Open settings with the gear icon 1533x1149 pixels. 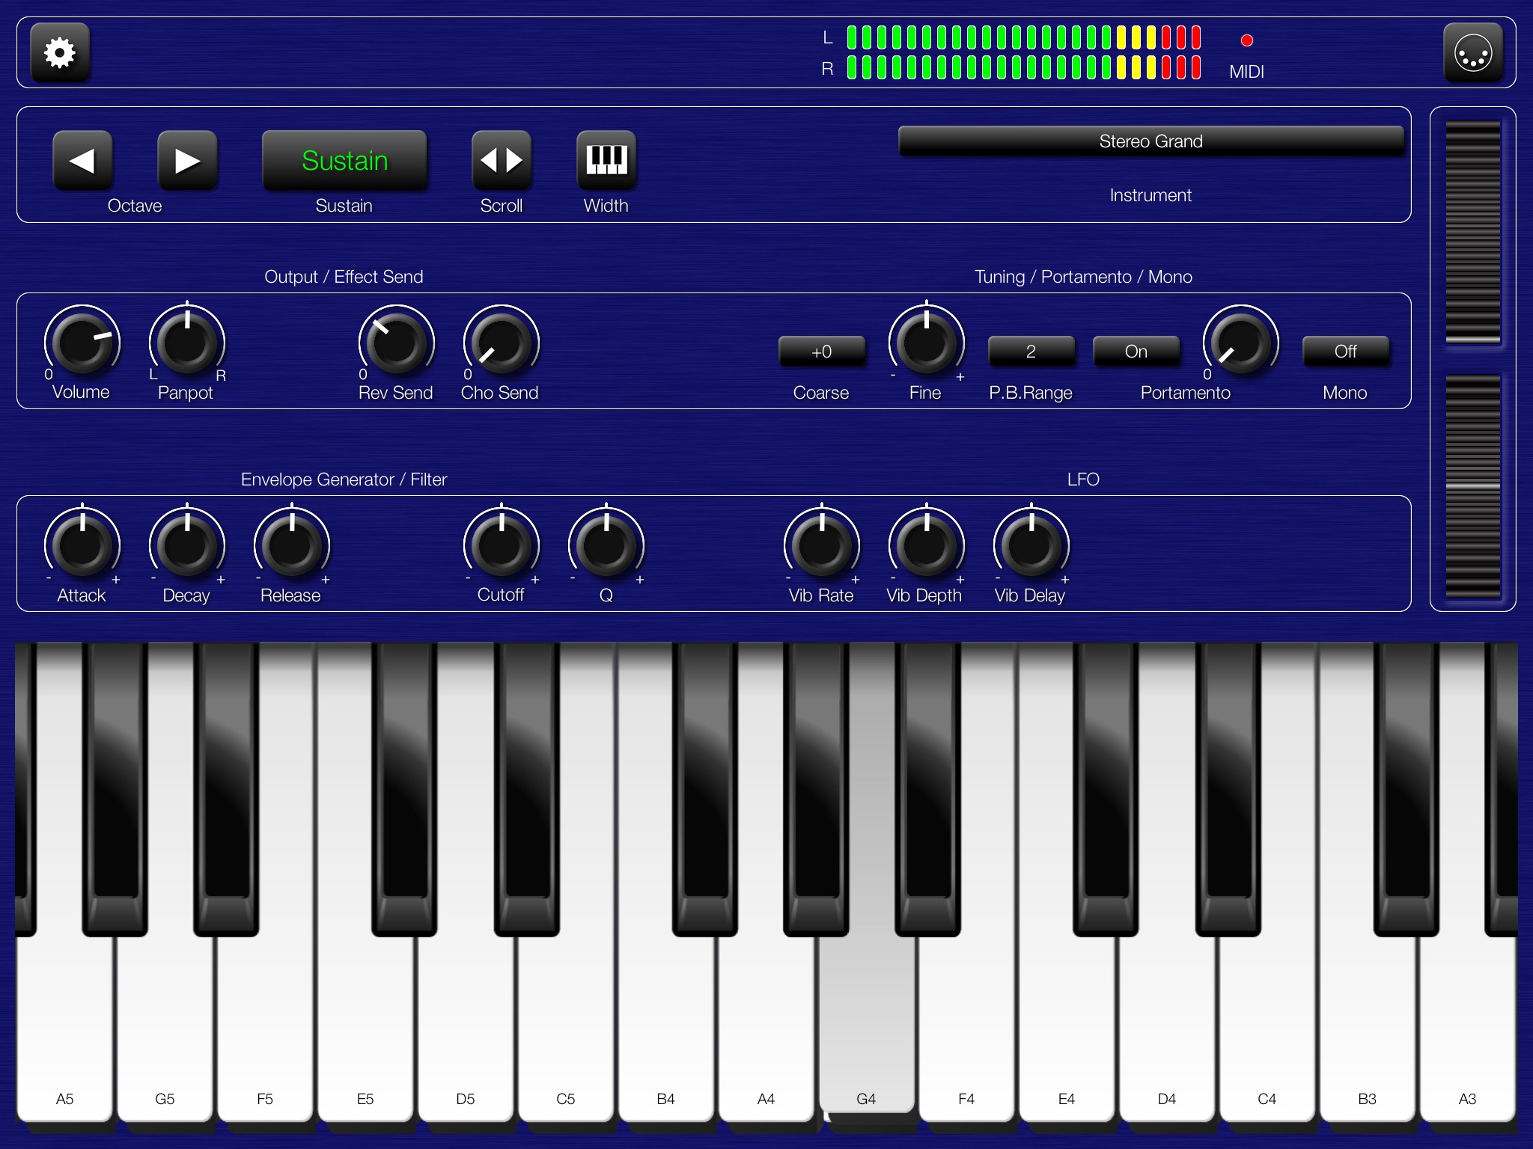tap(60, 52)
